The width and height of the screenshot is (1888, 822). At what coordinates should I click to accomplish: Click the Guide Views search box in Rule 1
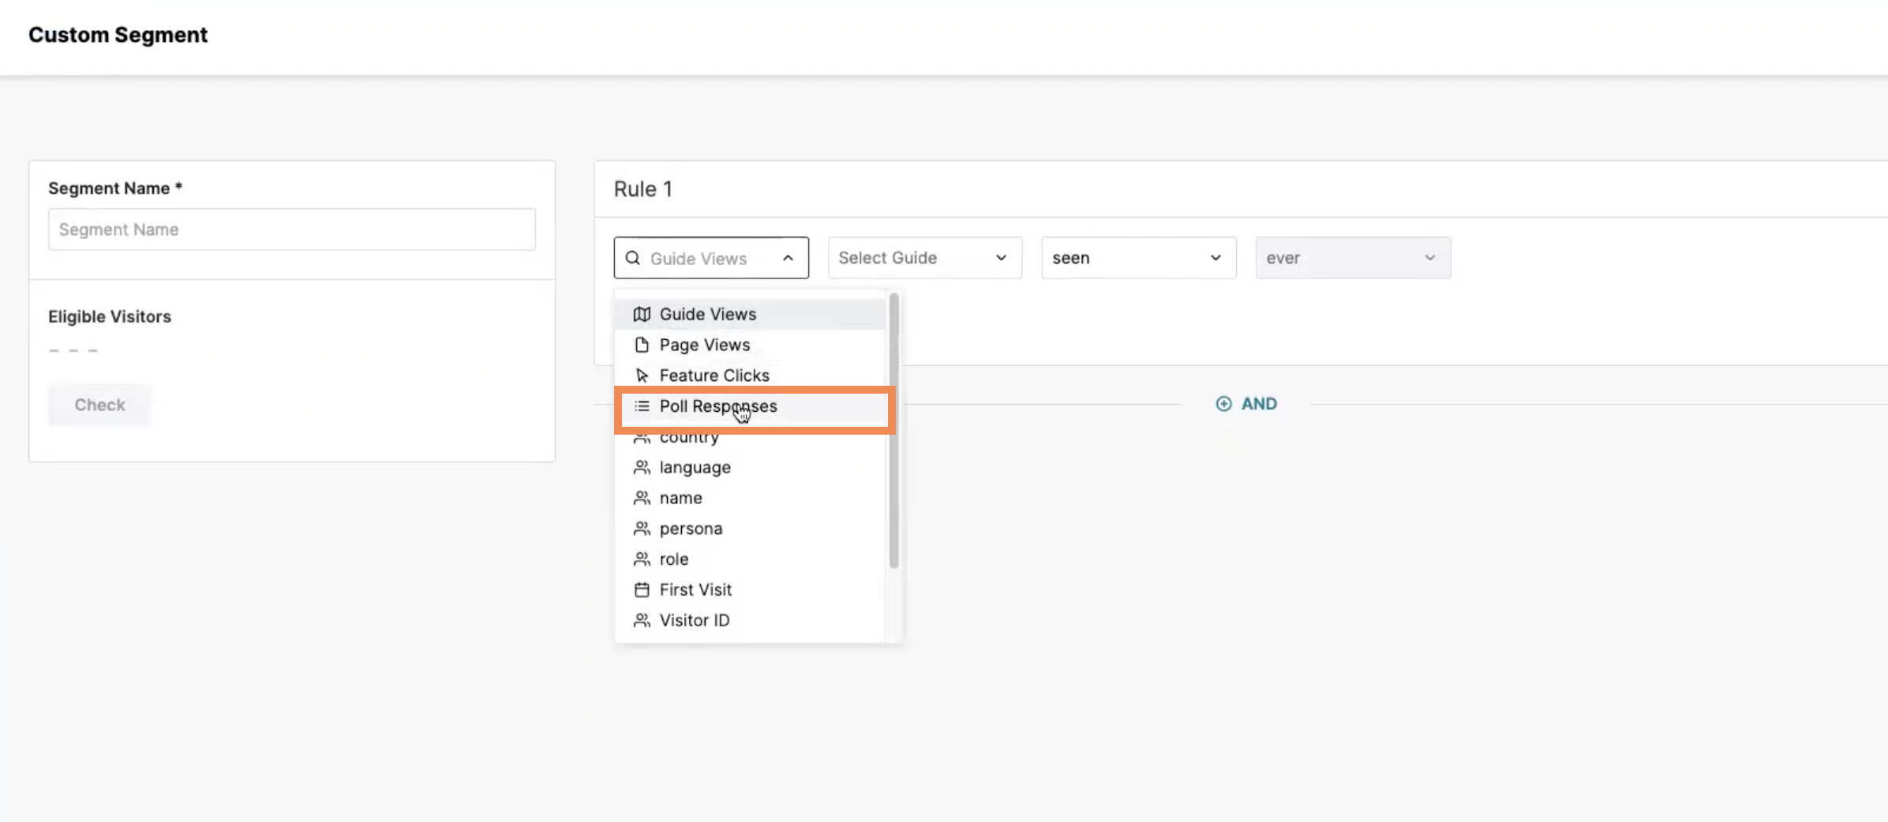[710, 258]
